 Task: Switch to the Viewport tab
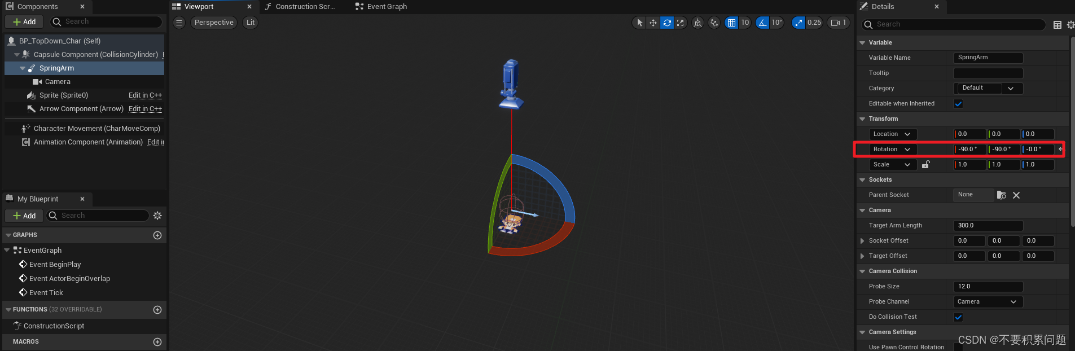click(x=199, y=7)
